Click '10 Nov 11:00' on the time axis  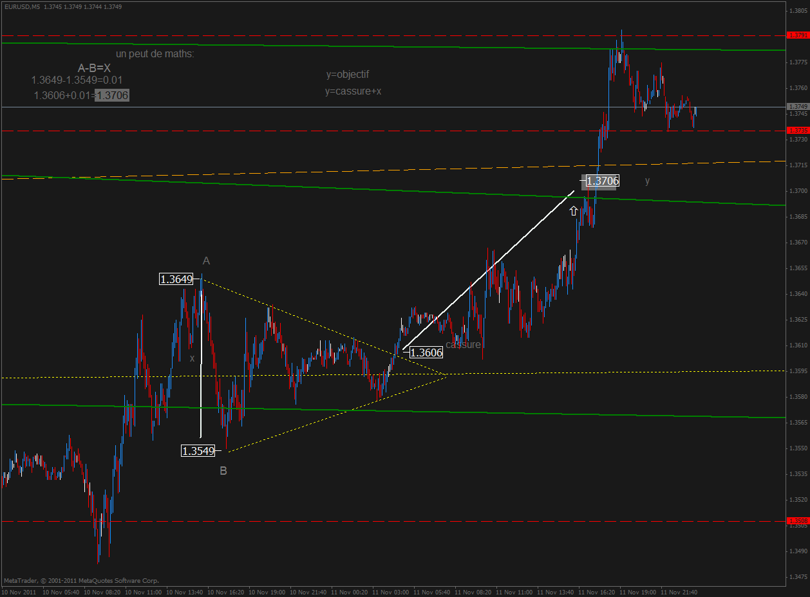click(144, 592)
